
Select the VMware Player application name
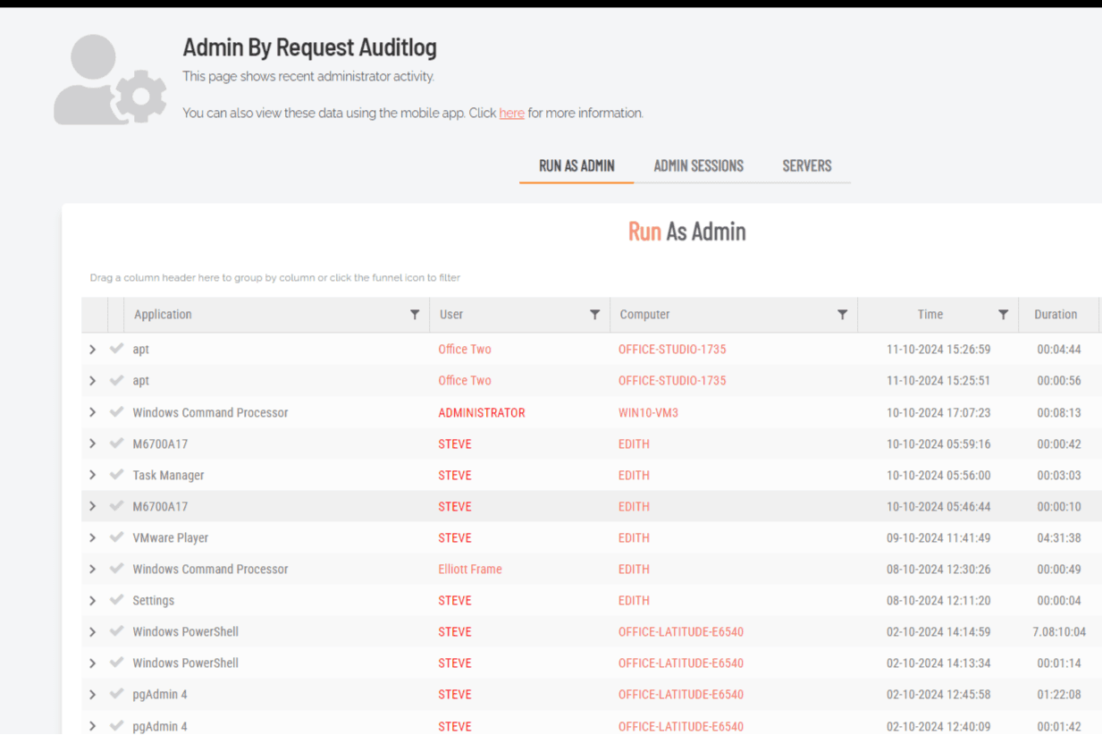tap(171, 537)
